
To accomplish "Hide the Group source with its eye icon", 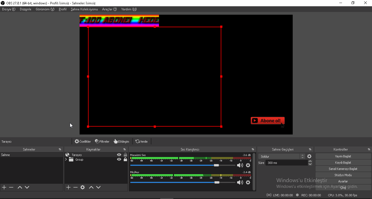I will [x=119, y=160].
